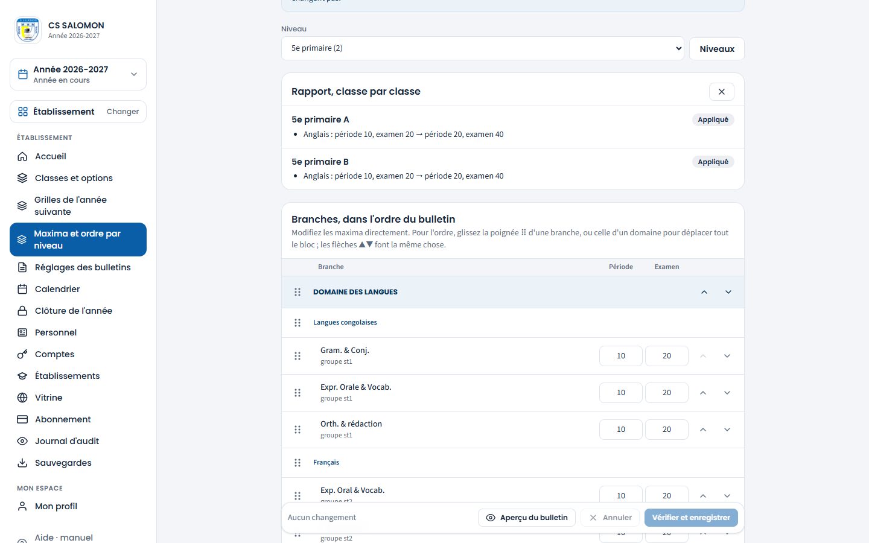The image size is (869, 543).
Task: Open the Sauvegardes page
Action: pos(78,463)
